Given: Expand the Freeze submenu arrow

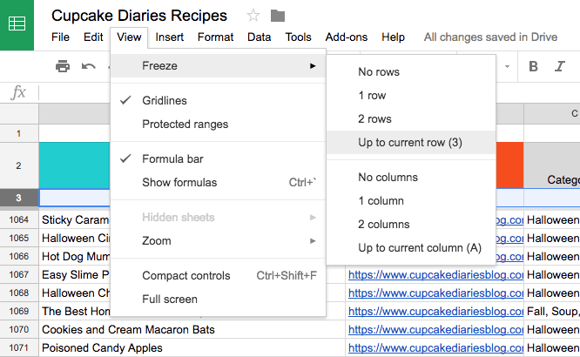Looking at the screenshot, I should tap(313, 66).
